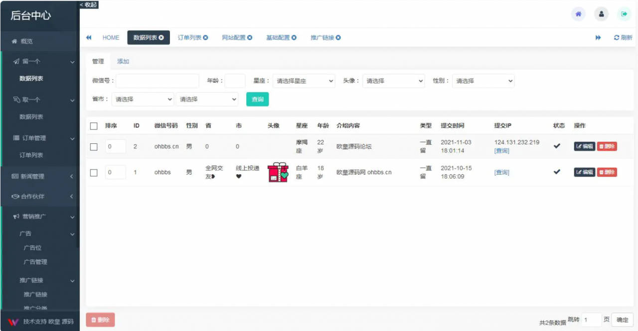The image size is (638, 331).
Task: Switch to the HOME tab
Action: (x=111, y=38)
